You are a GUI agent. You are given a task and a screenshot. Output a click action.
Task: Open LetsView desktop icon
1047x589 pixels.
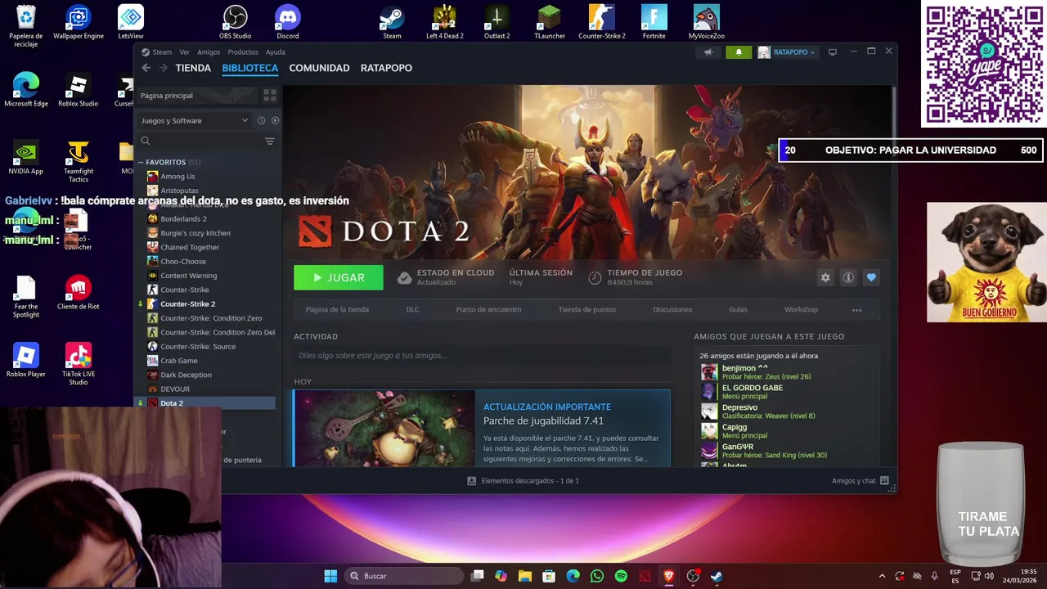131,22
